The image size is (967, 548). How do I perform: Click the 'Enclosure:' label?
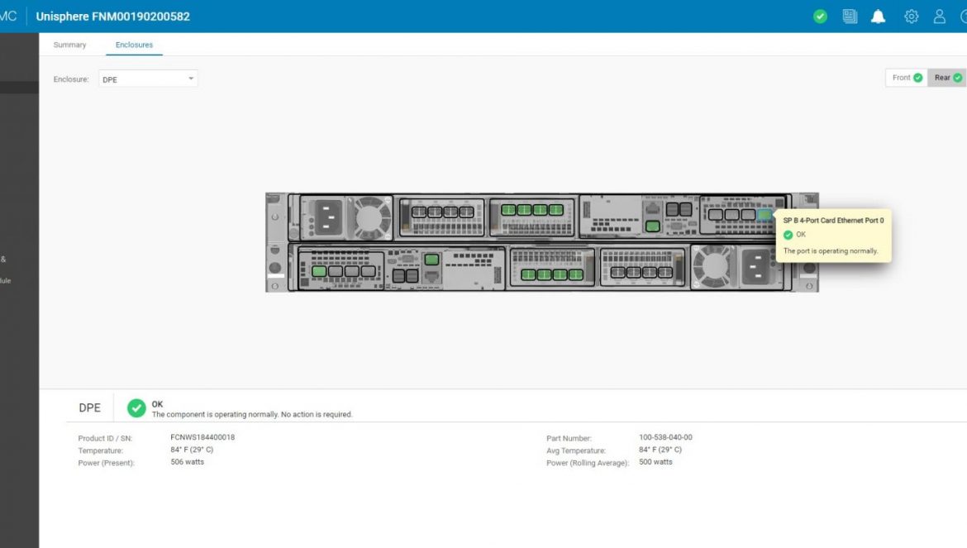(x=71, y=79)
